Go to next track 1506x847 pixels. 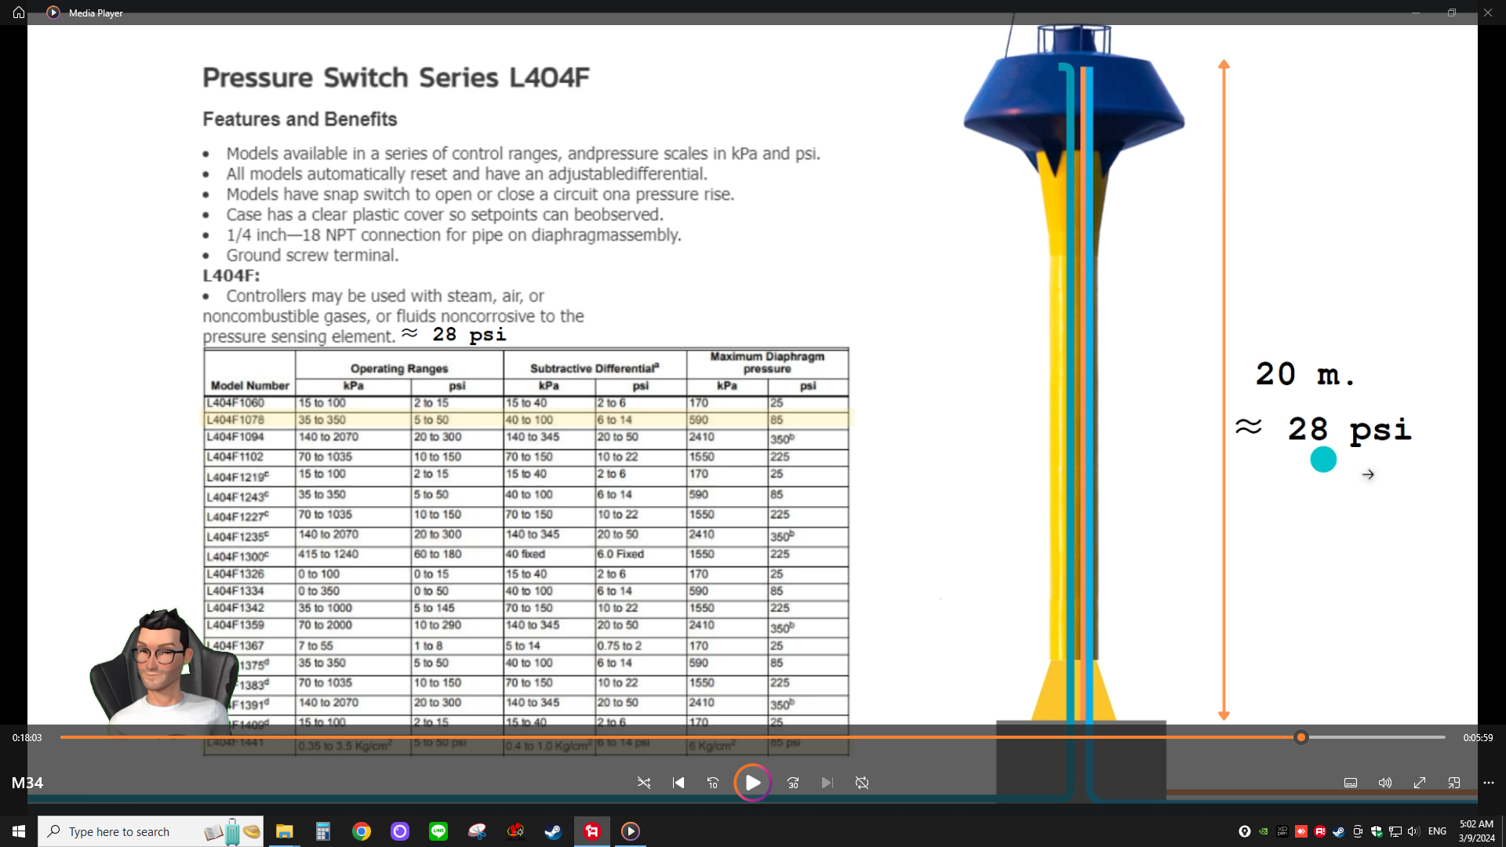click(827, 783)
